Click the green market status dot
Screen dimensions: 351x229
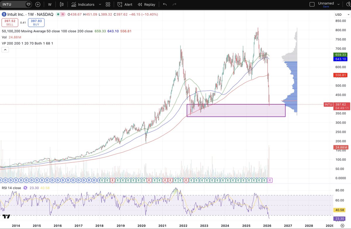(x=58, y=14)
